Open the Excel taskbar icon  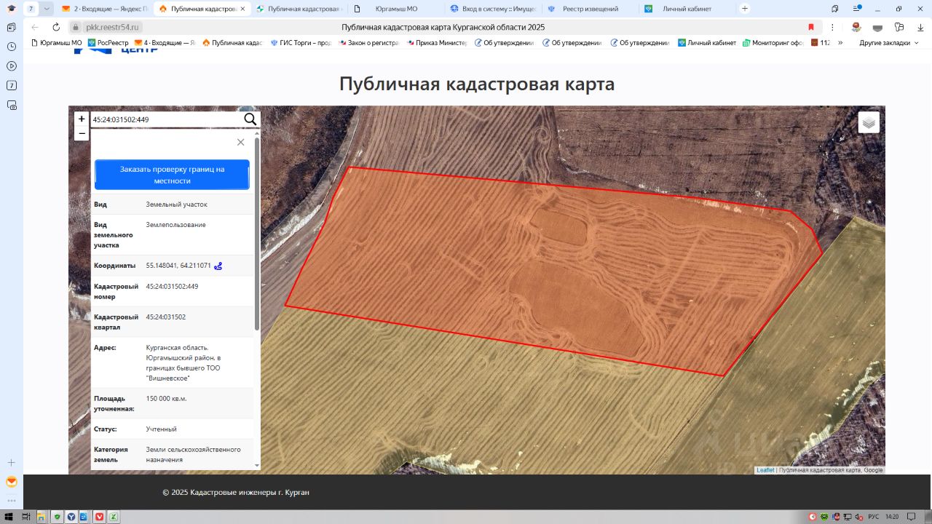tap(114, 517)
